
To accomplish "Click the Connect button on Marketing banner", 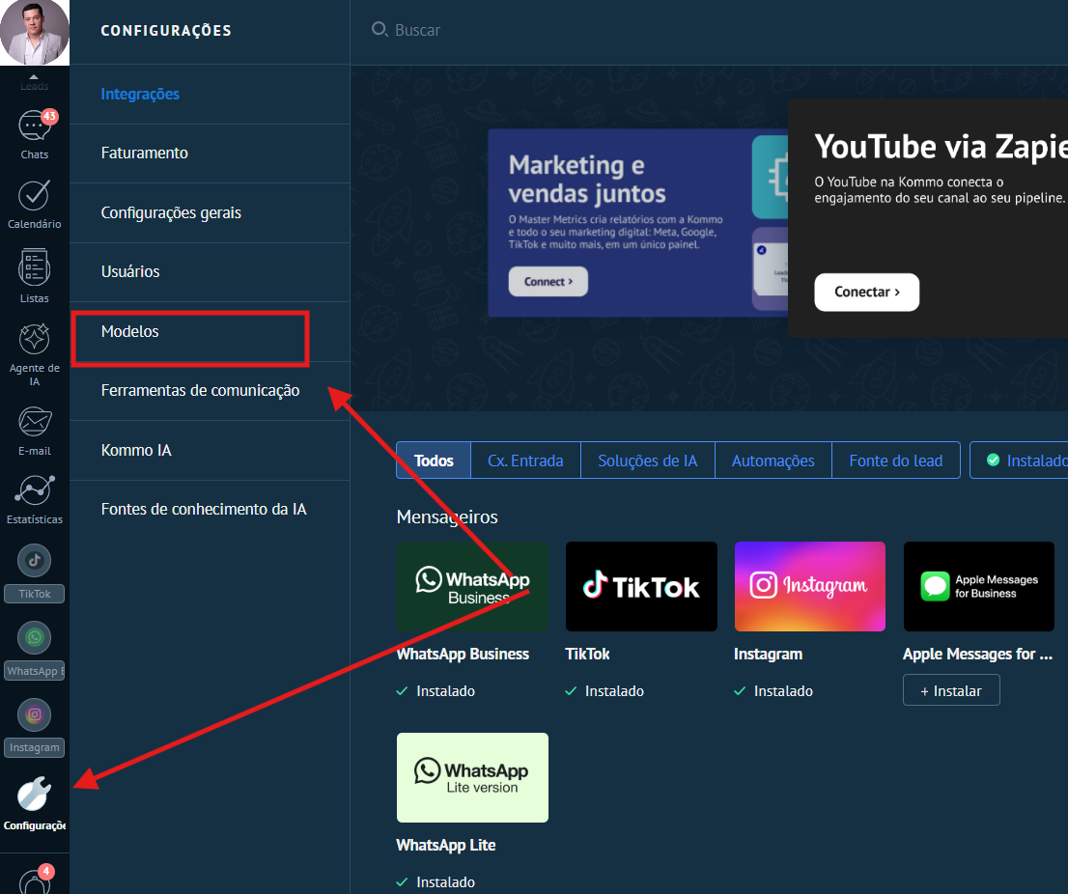I will pyautogui.click(x=548, y=281).
